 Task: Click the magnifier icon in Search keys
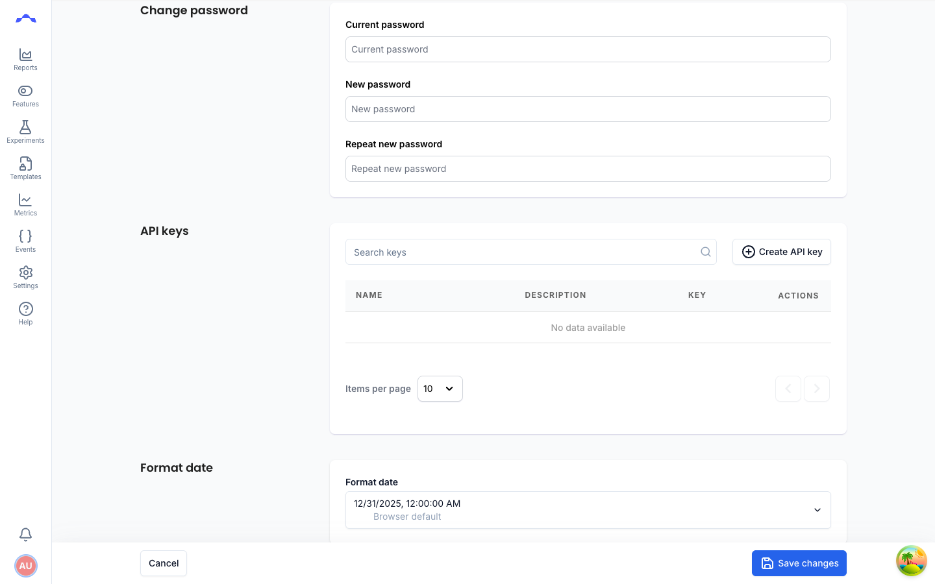[x=706, y=252]
